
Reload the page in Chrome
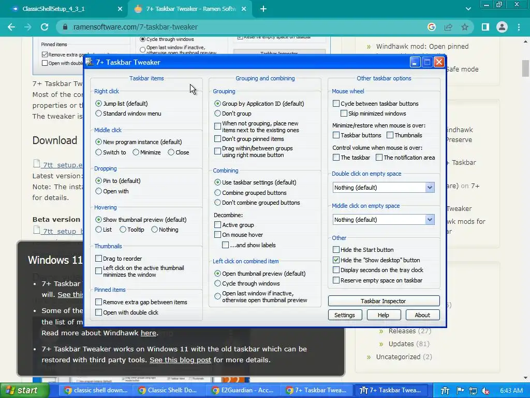pyautogui.click(x=45, y=27)
